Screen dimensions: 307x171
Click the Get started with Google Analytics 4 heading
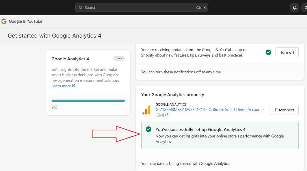point(54,36)
